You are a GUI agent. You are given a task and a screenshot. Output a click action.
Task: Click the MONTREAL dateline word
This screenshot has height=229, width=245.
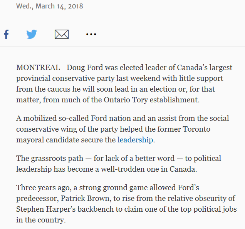tap(38, 68)
